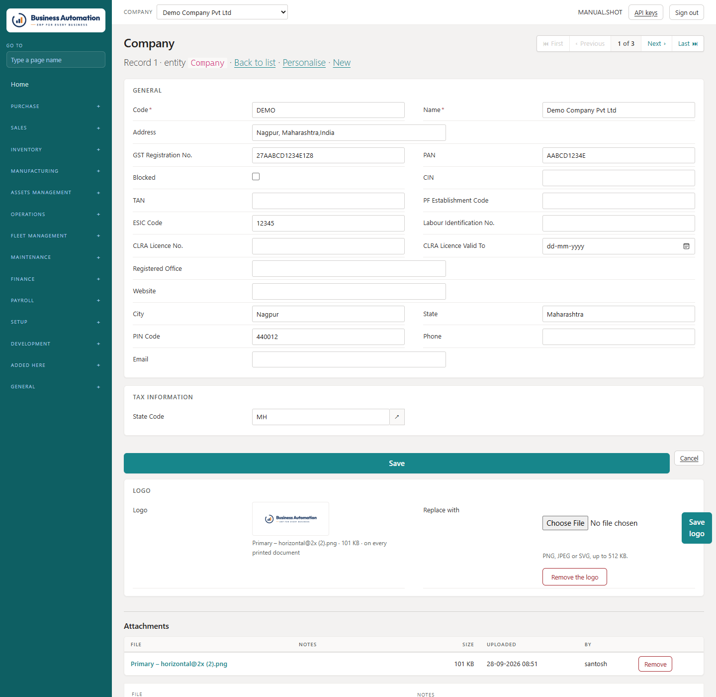Expand the Manufacturing menu section
Image resolution: width=716 pixels, height=697 pixels.
56,171
